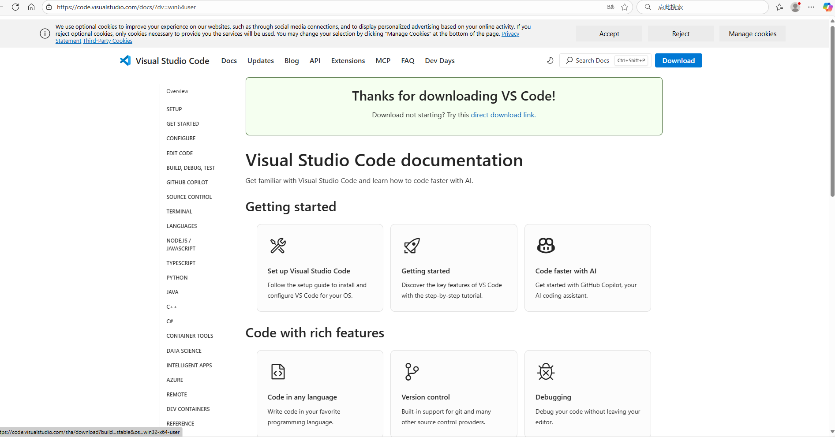The image size is (835, 437).
Task: Click the browser search box magnifier
Action: [648, 7]
